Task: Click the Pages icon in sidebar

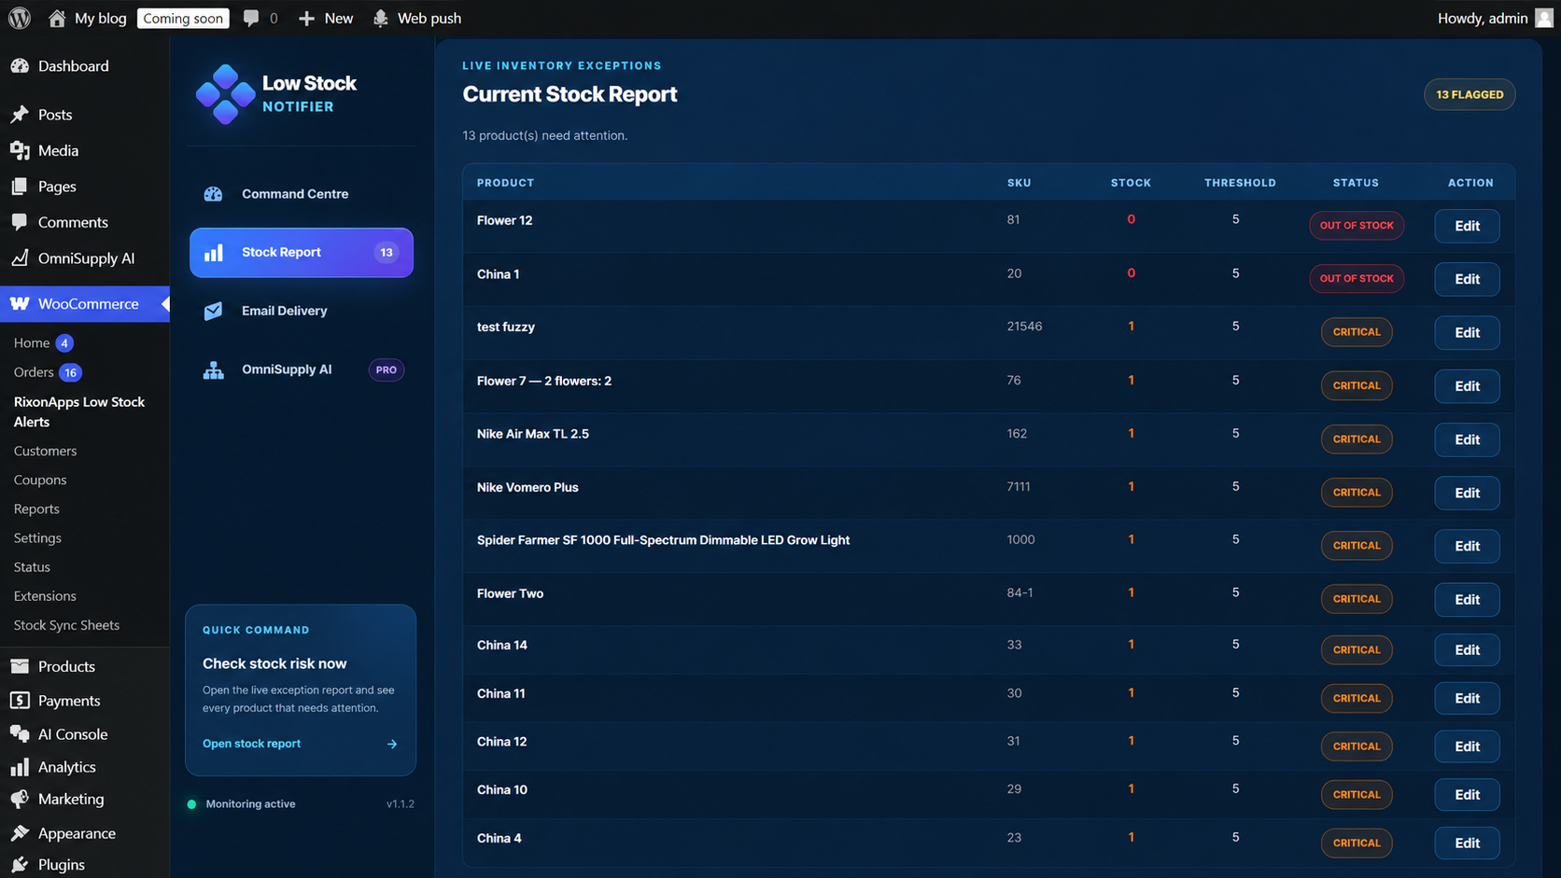Action: 20,187
